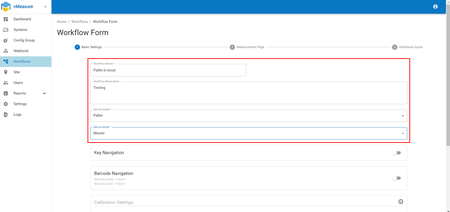Screen dimensions: 450x212
Task: Click the Key Navigation label
Action: tap(109, 153)
